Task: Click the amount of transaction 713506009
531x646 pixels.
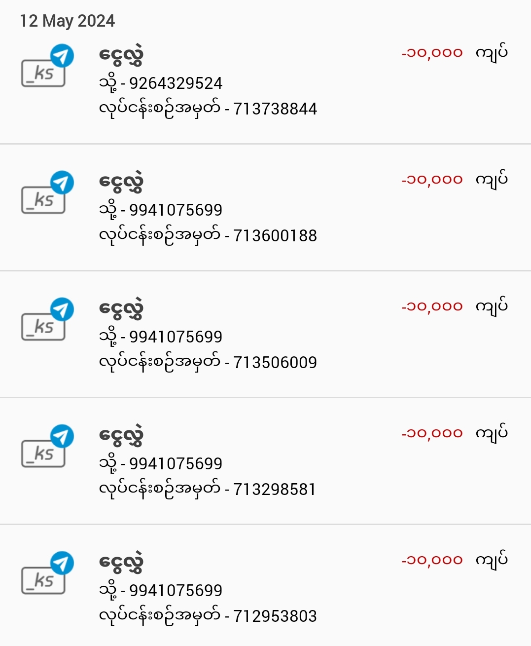Action: point(432,306)
